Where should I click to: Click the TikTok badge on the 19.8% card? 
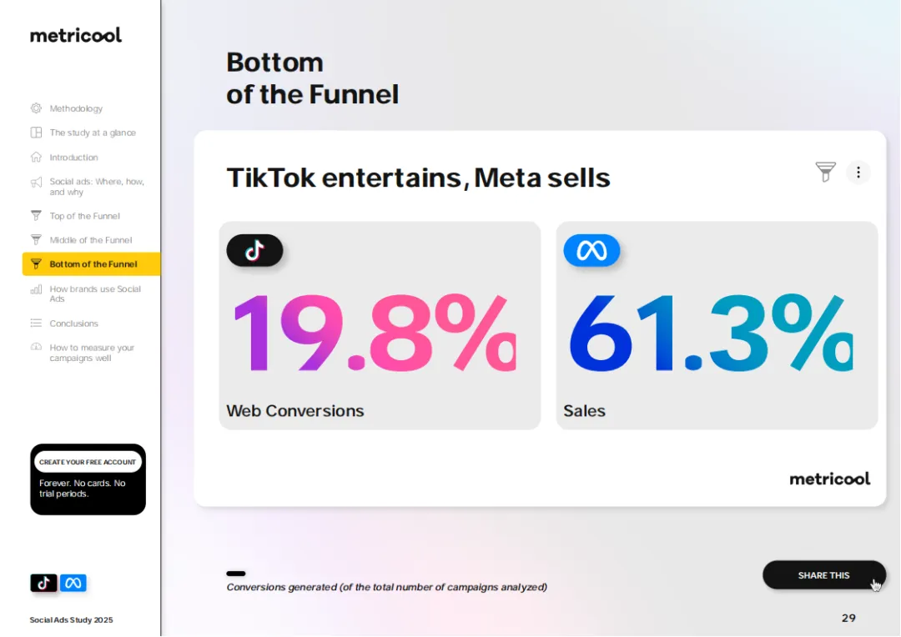(x=254, y=250)
